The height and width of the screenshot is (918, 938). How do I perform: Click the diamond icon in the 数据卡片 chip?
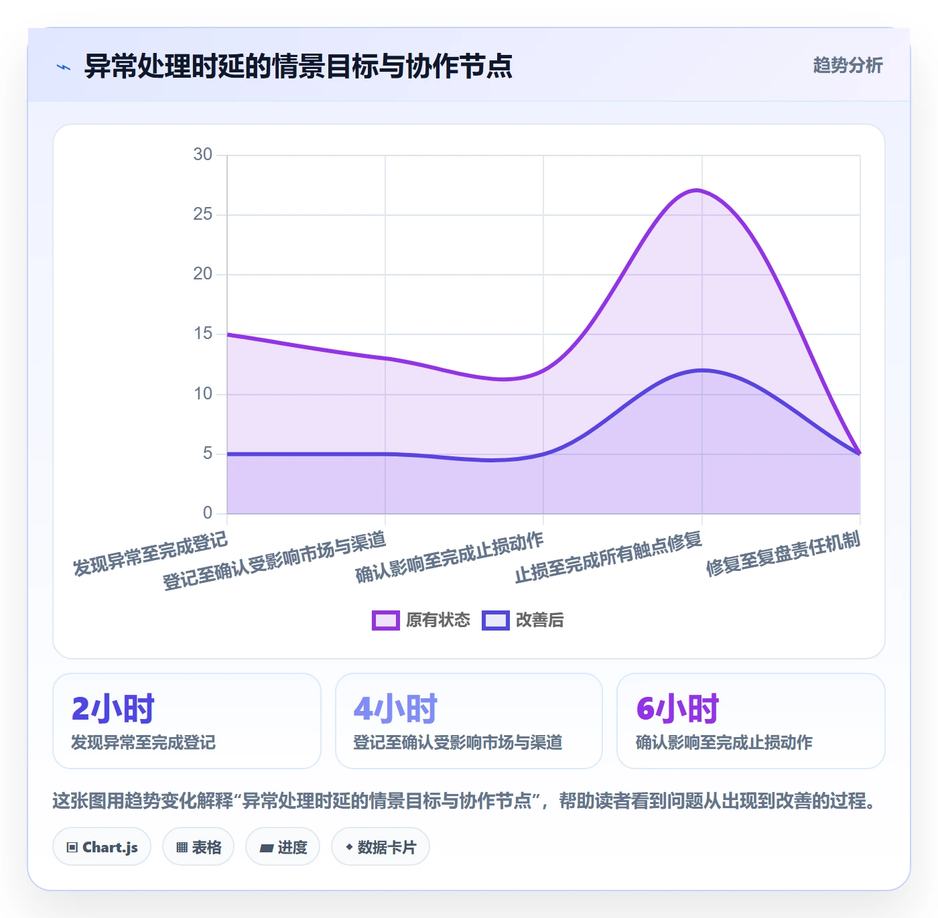(x=349, y=847)
